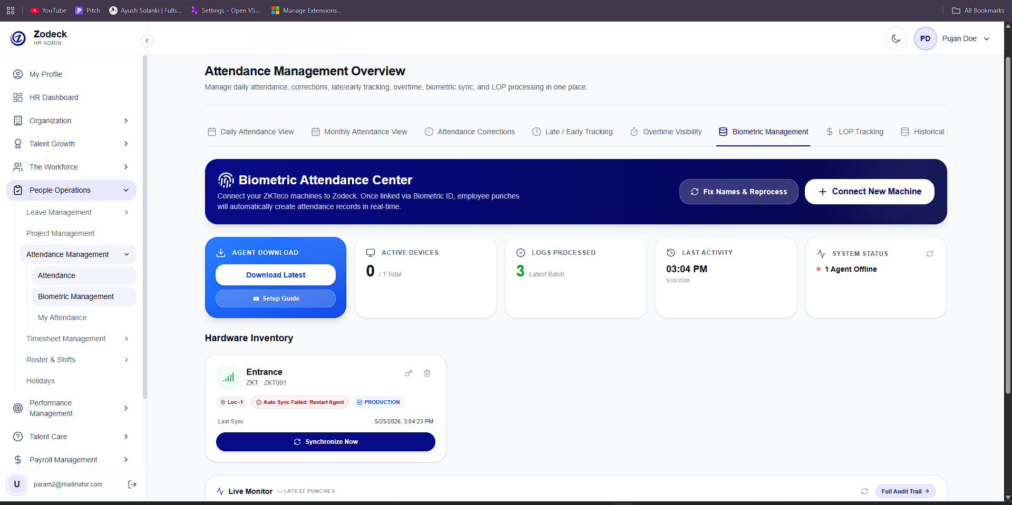Open Full Audit Trail link
The width and height of the screenshot is (1012, 505).
tap(906, 491)
